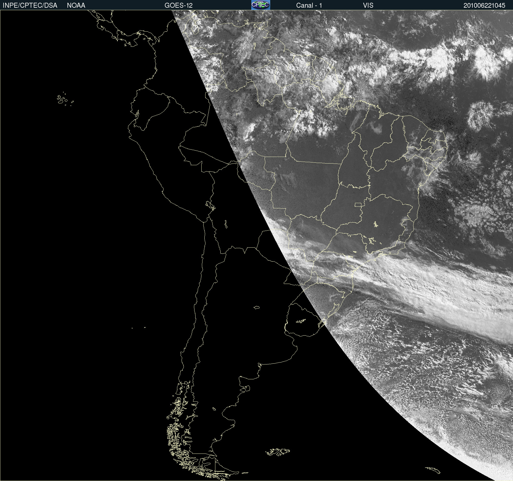513x481 pixels.
Task: Click the CPTEC logo in the header
Action: pos(261,5)
